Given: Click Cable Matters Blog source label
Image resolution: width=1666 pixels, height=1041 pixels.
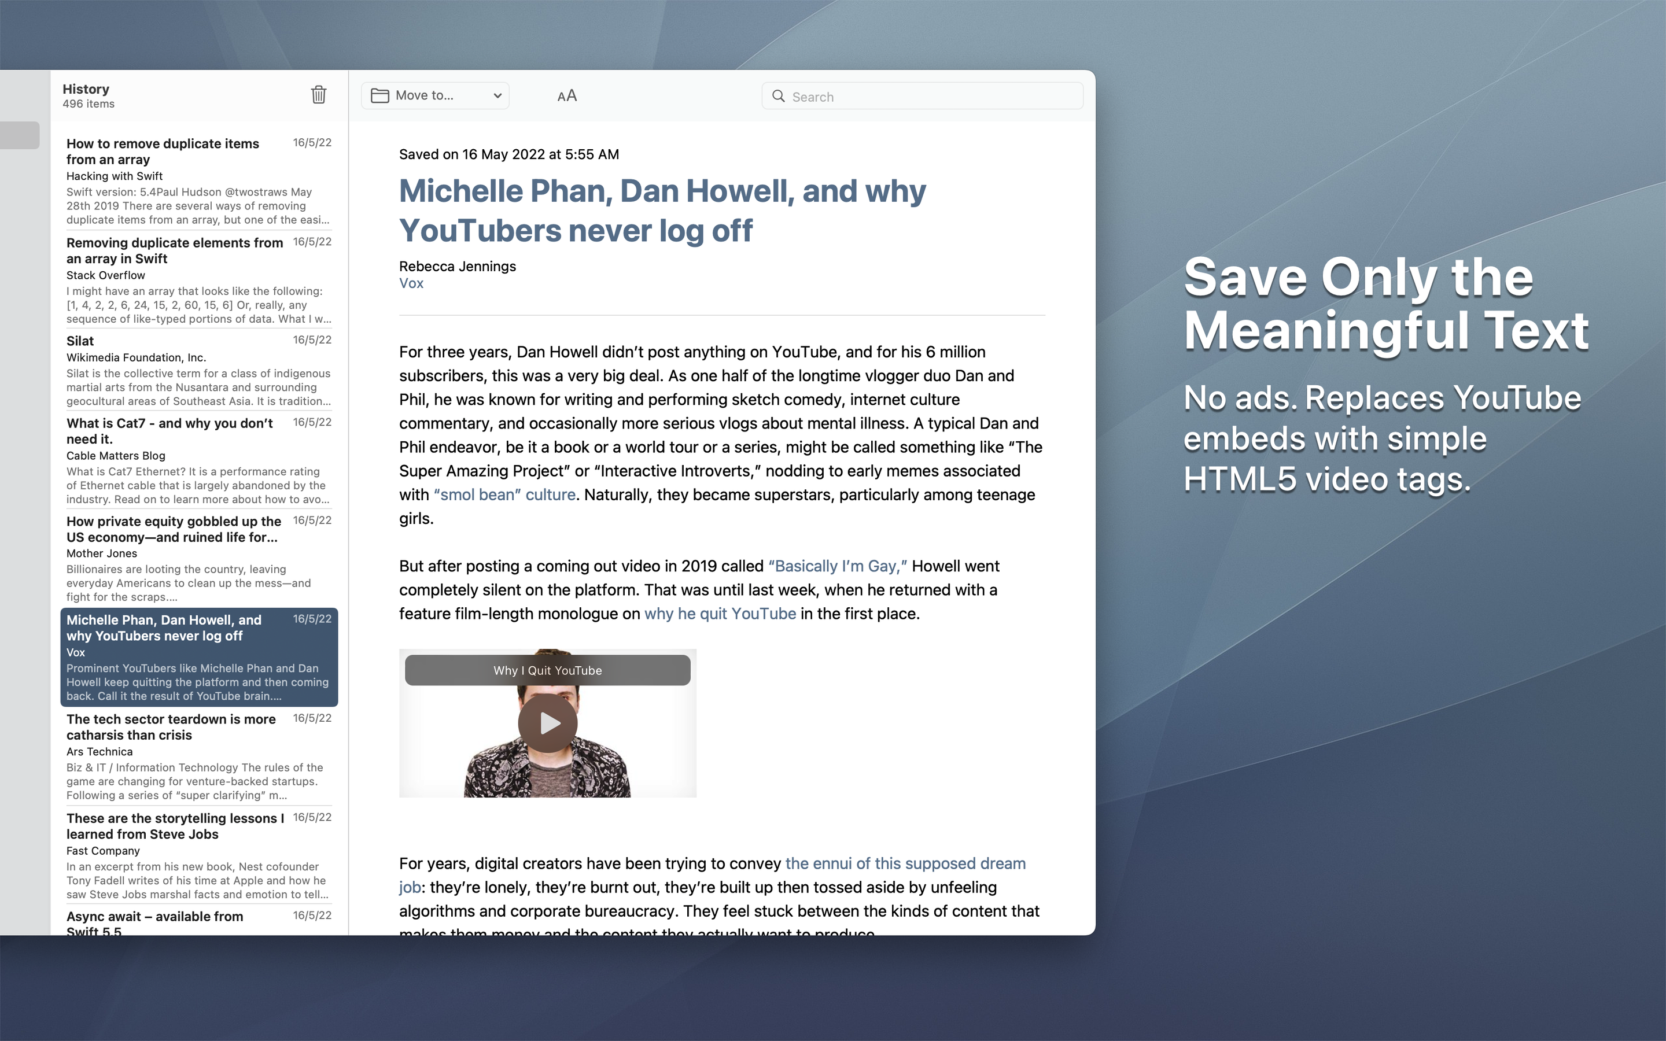Looking at the screenshot, I should pos(116,456).
